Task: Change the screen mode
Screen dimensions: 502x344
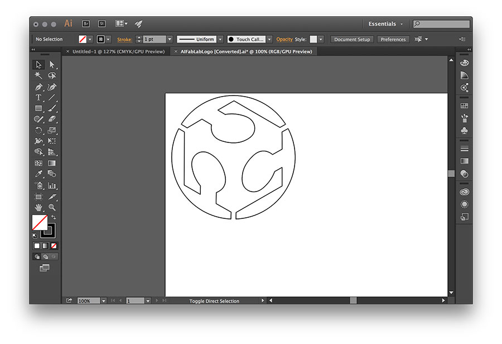Action: click(45, 268)
